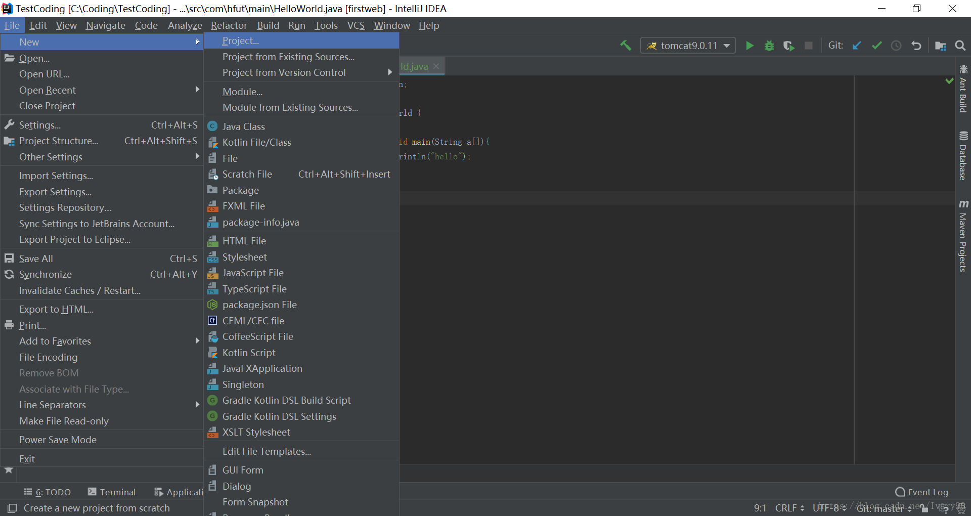Choose Module... from the New submenu

coord(301,92)
